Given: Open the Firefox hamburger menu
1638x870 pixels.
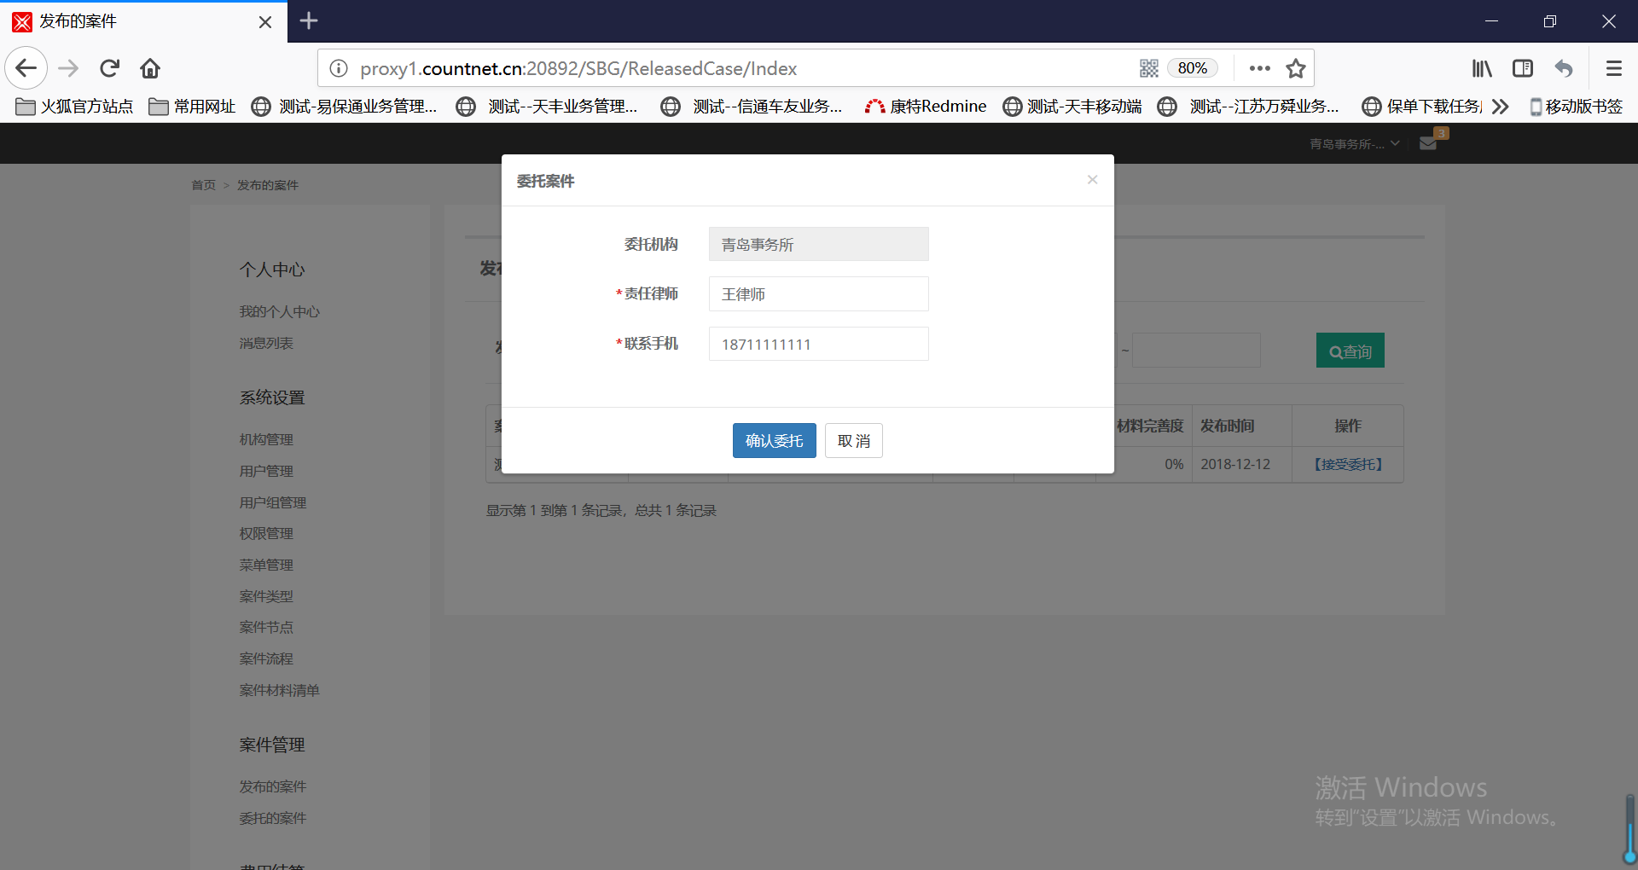Looking at the screenshot, I should click(1613, 68).
